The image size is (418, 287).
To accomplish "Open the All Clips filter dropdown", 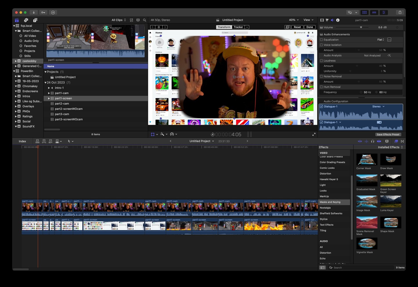I will (119, 20).
